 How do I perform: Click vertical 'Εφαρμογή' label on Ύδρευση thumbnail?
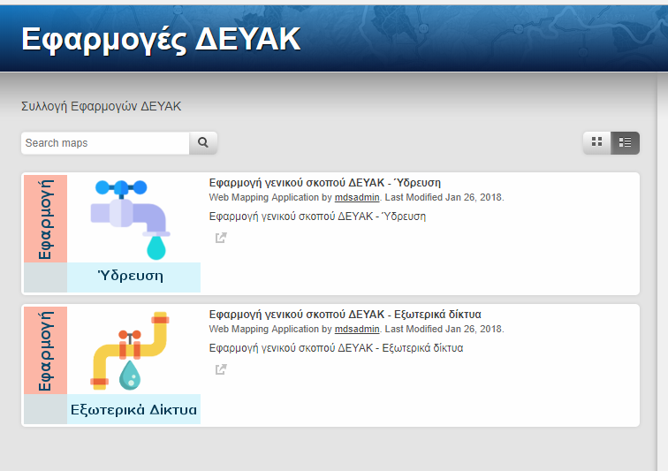pyautogui.click(x=45, y=217)
